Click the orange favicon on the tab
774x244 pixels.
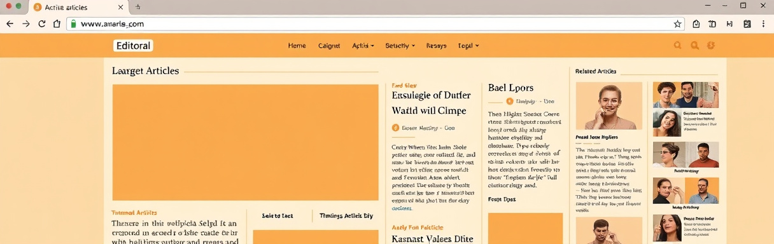38,7
